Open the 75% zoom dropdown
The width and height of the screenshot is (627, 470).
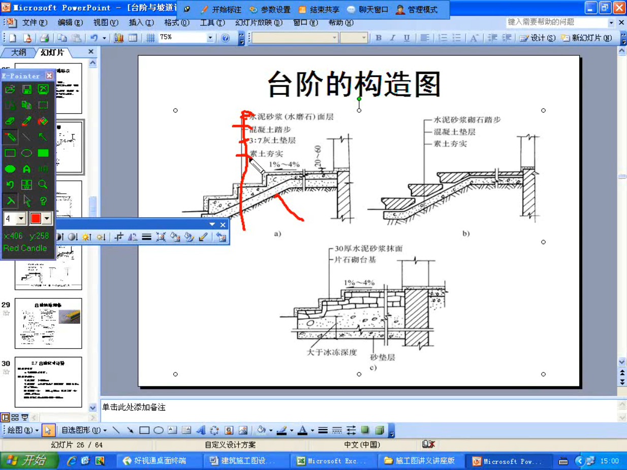(x=210, y=38)
